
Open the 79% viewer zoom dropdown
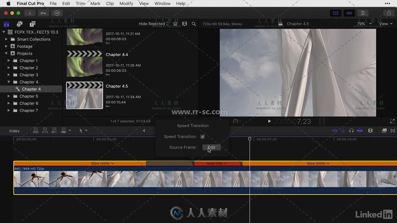[364, 24]
